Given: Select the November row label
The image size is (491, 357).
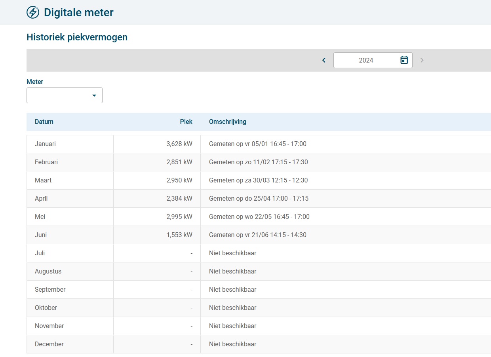Looking at the screenshot, I should click(x=49, y=326).
